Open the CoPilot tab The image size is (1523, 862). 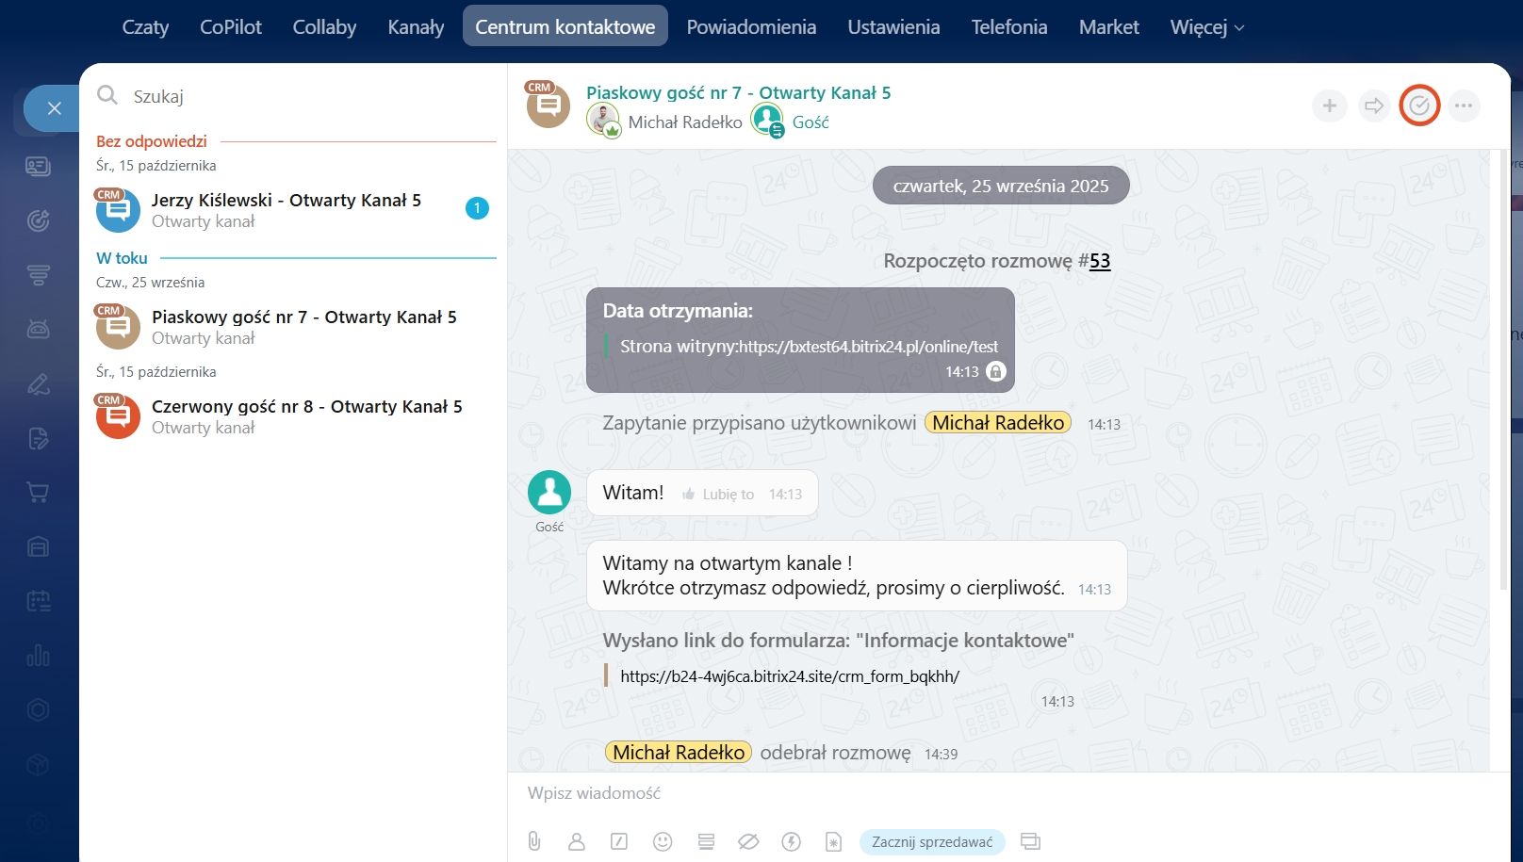click(230, 27)
